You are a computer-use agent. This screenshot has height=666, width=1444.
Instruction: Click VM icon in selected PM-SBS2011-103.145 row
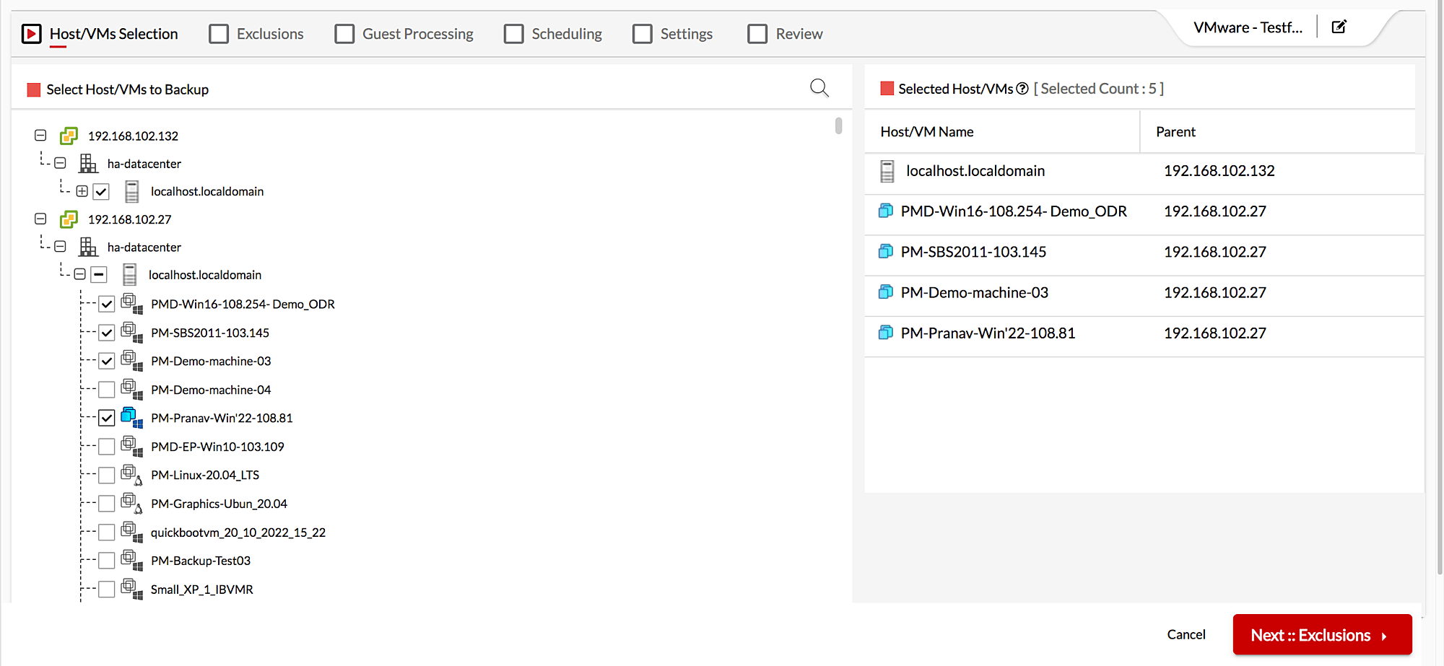point(886,251)
